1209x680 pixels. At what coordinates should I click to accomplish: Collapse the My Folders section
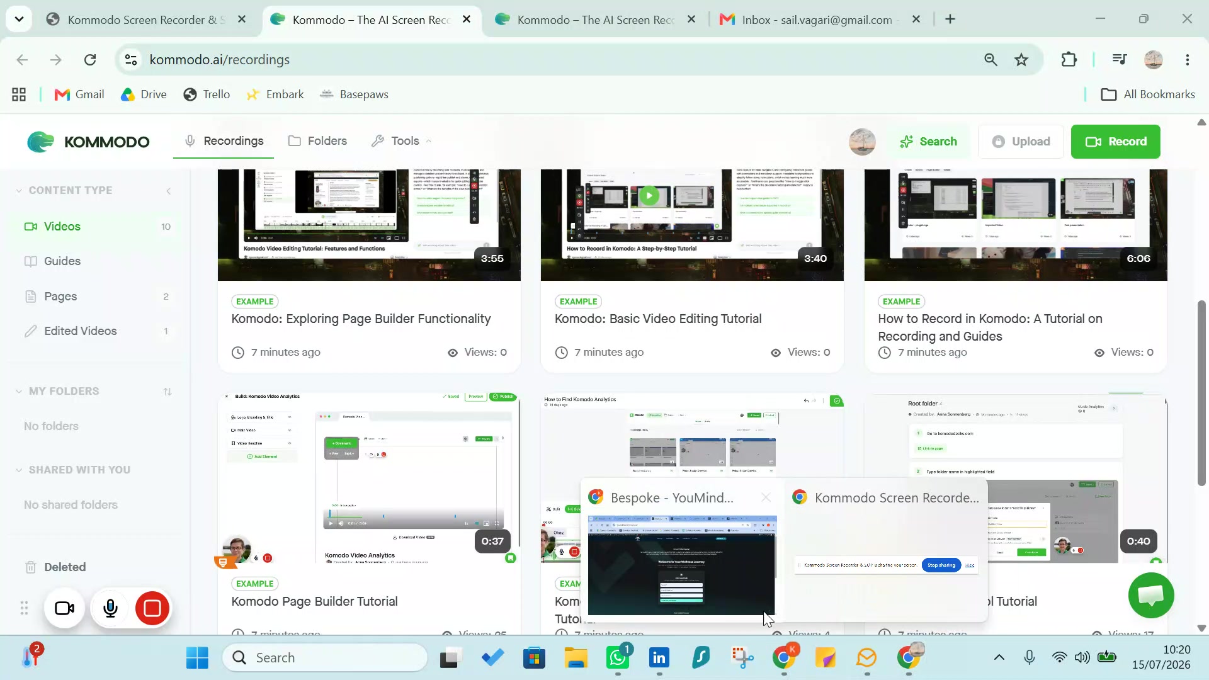[19, 392]
